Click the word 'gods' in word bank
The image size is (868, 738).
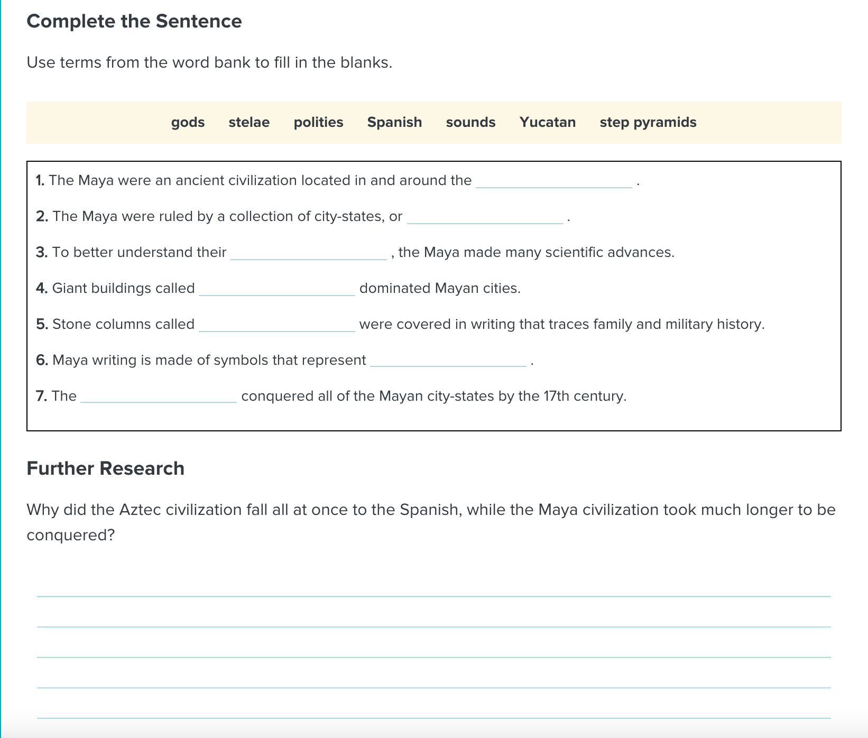(x=188, y=122)
